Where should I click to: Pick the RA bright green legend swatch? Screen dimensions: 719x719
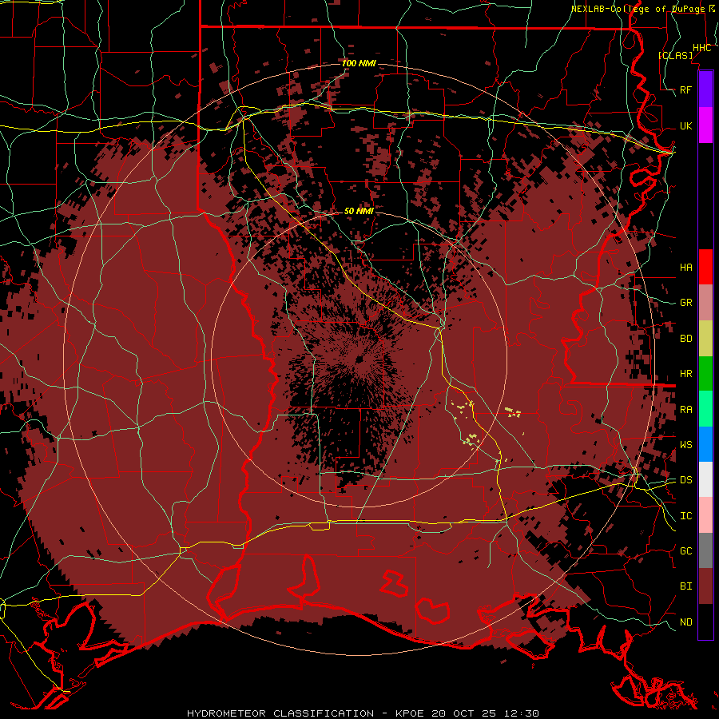[x=705, y=409]
